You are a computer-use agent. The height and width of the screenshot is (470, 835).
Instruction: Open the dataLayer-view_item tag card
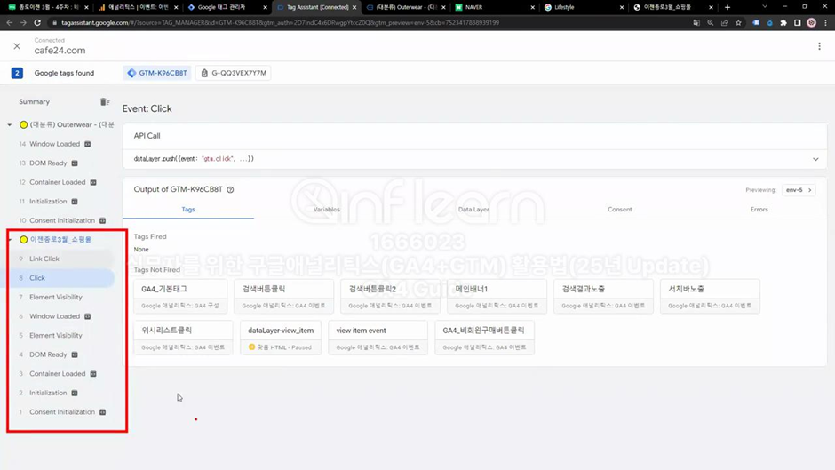(x=281, y=338)
